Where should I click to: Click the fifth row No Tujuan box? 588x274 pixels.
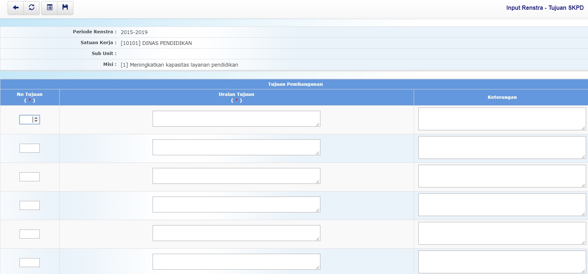pos(30,234)
